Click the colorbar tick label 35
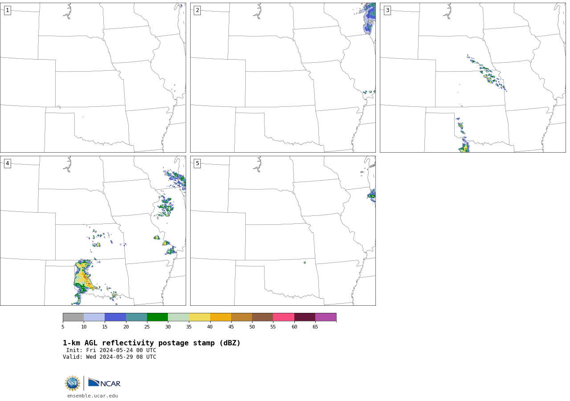This screenshot has width=570, height=401. [189, 327]
